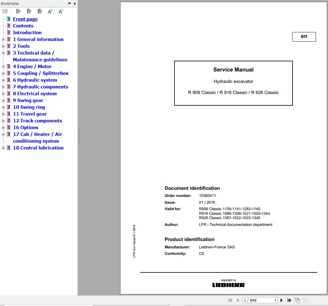The image size is (328, 306).
Task: Expand 1 General information bookmark
Action: [3, 39]
